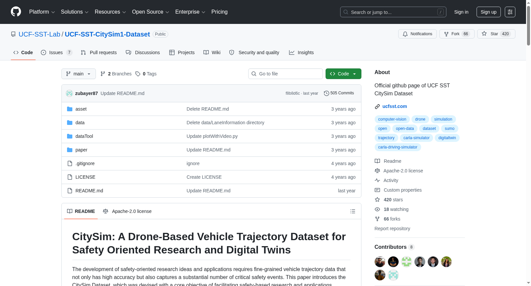Open the LICENSE file icon
Screen dimensions: 531x286
coord(70,177)
